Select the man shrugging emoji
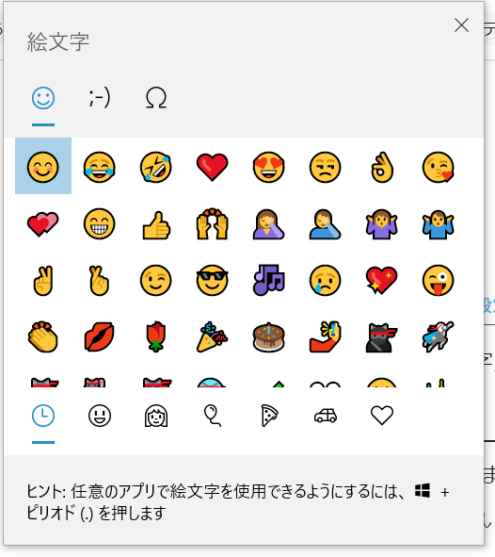The height and width of the screenshot is (557, 495). click(x=438, y=223)
